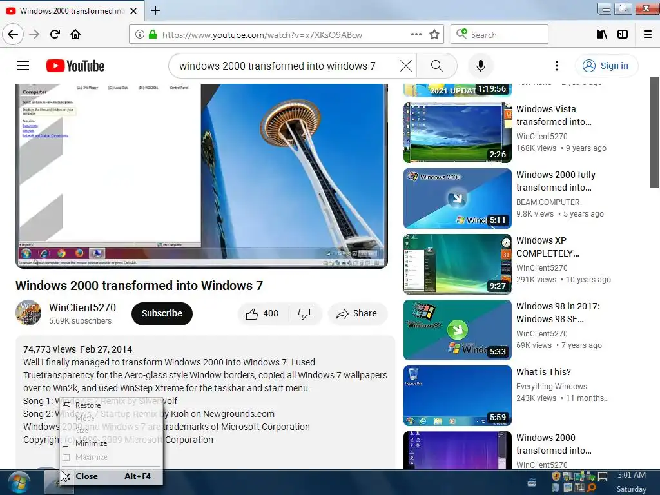The image size is (660, 495).
Task: Click the orange magnifier tray icon
Action: point(592,488)
